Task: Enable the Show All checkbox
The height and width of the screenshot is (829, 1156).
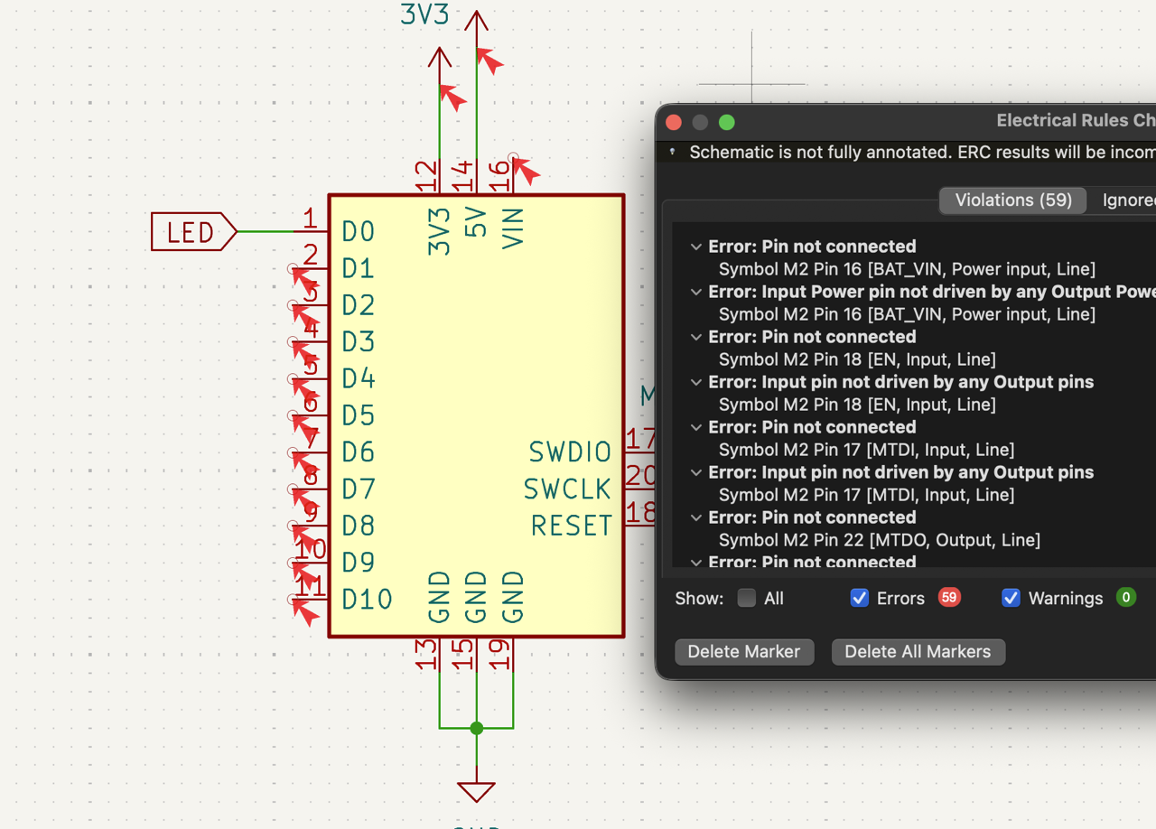Action: pyautogui.click(x=746, y=598)
